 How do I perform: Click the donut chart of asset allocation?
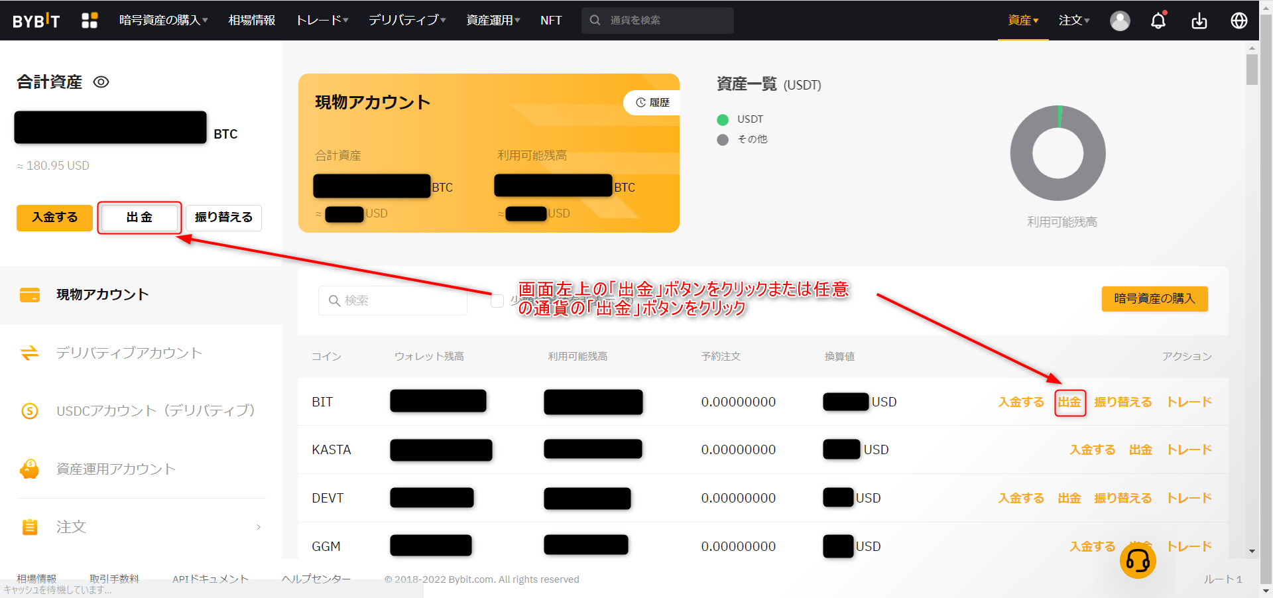[x=1058, y=153]
